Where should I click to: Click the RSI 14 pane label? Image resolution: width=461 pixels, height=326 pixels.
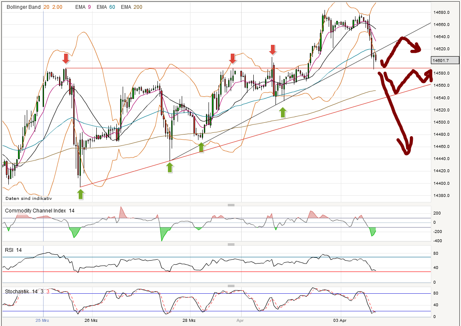tap(13, 250)
